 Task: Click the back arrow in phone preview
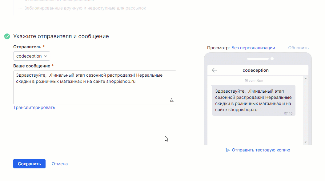tap(214, 70)
